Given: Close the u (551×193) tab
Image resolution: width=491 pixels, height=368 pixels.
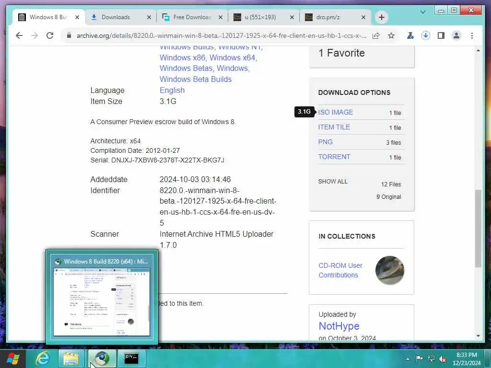Looking at the screenshot, I should (292, 17).
